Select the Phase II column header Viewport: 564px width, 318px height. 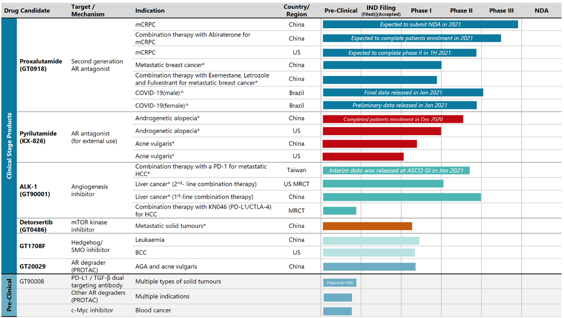461,11
